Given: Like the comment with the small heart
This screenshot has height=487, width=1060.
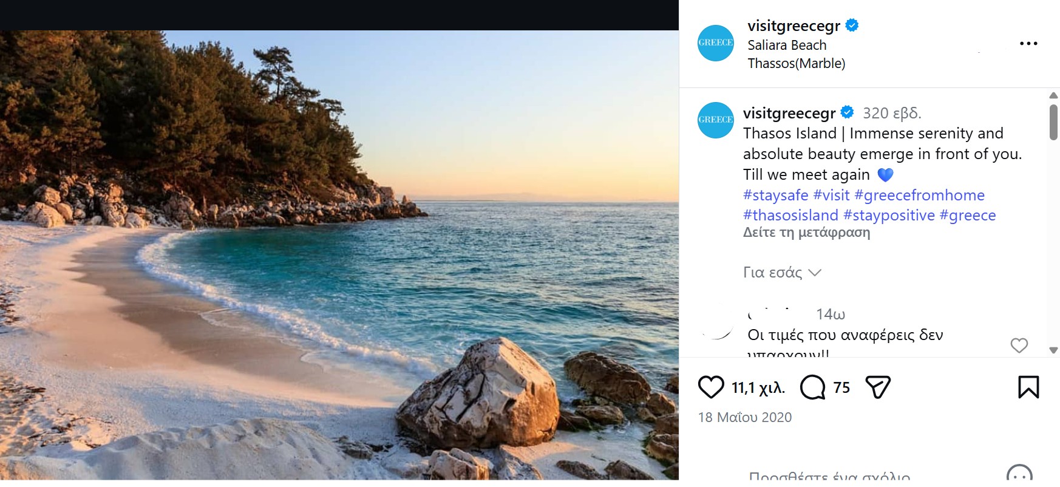Looking at the screenshot, I should pos(1019,346).
